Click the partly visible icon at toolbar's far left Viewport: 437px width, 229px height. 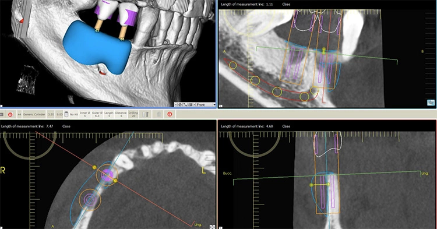(x=1, y=114)
